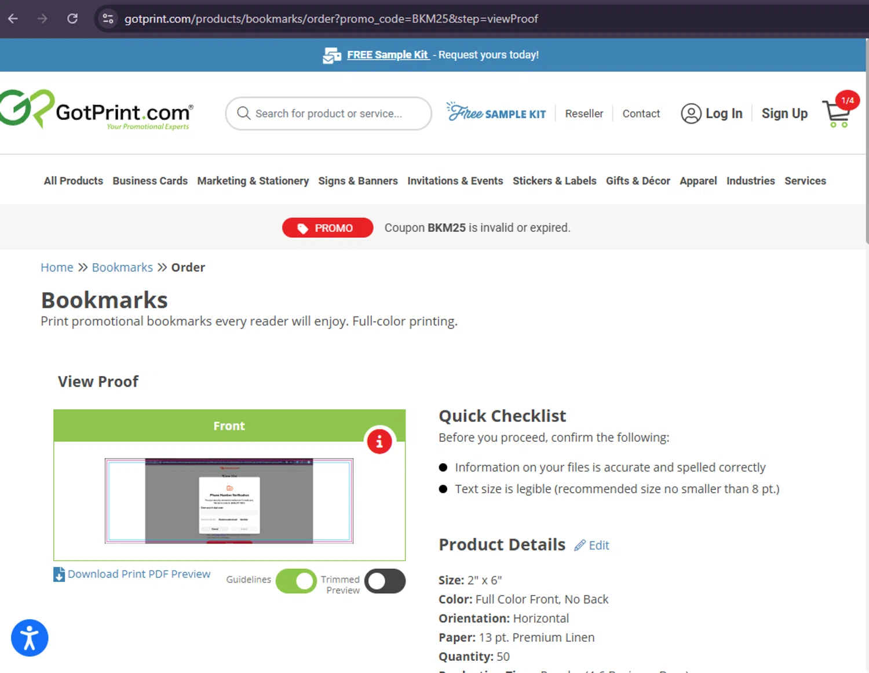Open the Industries menu
This screenshot has height=673, width=869.
(x=751, y=181)
